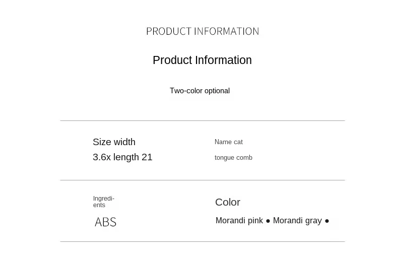Click the Size width label
This screenshot has width=398, height=254.
114,142
